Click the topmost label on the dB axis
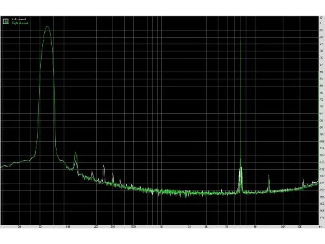Screen dimensions: 325x244 (x=321, y=18)
